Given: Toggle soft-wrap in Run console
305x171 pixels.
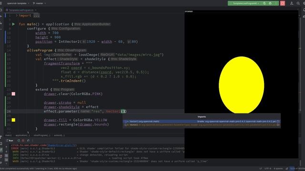Looking at the screenshot, I should click(x=6, y=155).
